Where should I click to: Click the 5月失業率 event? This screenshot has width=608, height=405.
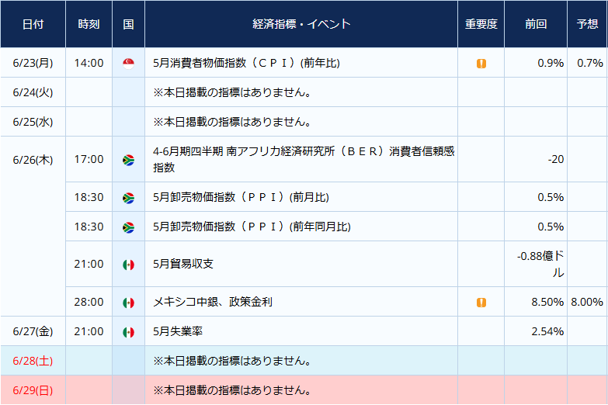point(178,331)
